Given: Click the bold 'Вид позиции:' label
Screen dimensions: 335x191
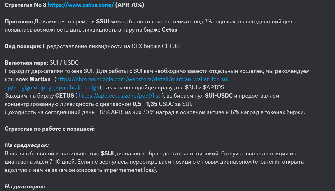Looking at the screenshot, I should 23,46.
